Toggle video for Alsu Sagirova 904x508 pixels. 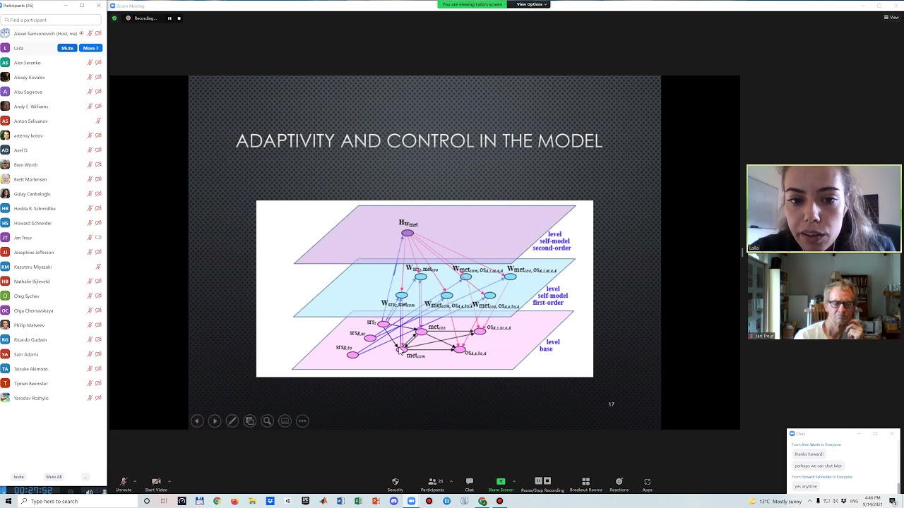click(x=98, y=92)
